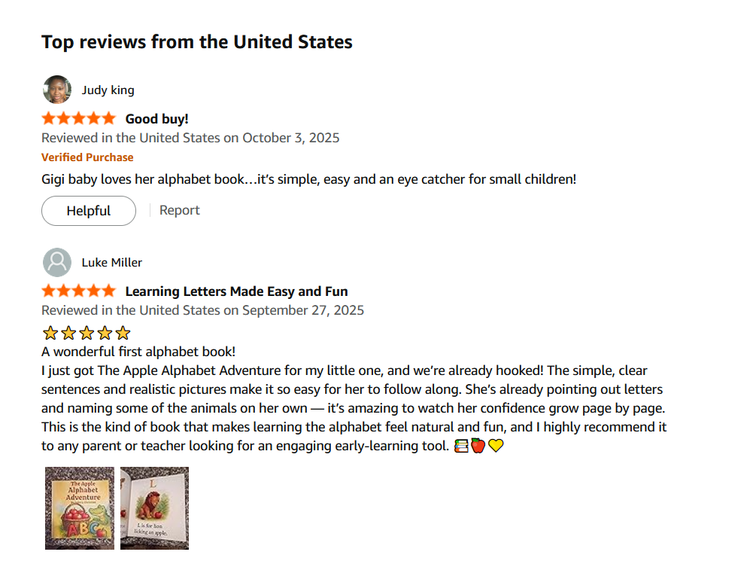Viewport: 753px width, 564px height.
Task: Enlarge the lion page review photo
Action: click(154, 508)
